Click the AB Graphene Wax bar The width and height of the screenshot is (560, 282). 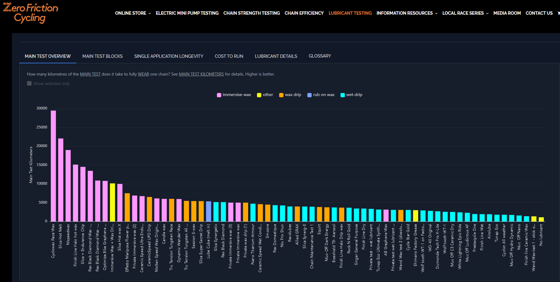tap(386, 216)
